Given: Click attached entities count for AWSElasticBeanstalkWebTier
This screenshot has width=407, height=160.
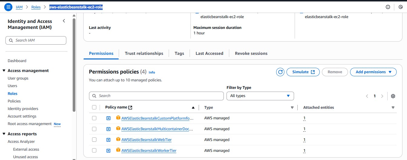Looking at the screenshot, I should [304, 140].
